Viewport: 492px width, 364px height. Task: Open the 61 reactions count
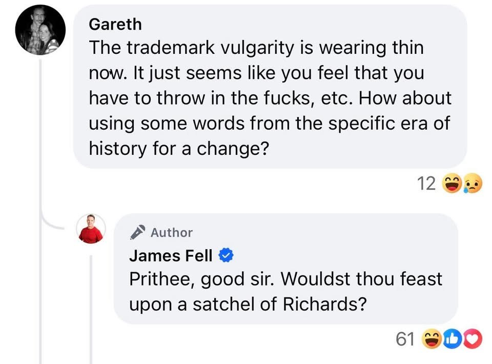point(406,339)
